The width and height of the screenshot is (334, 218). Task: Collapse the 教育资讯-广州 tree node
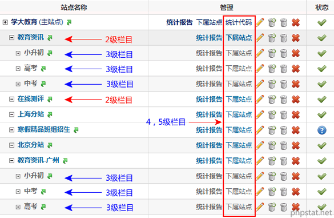click(11, 161)
